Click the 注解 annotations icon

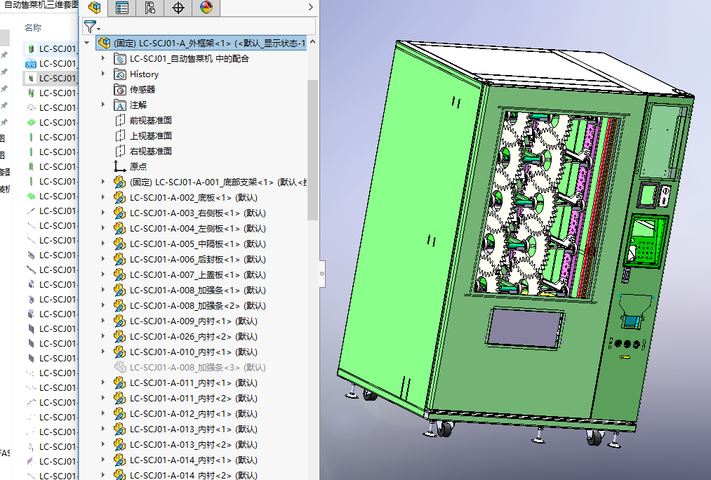(x=120, y=105)
